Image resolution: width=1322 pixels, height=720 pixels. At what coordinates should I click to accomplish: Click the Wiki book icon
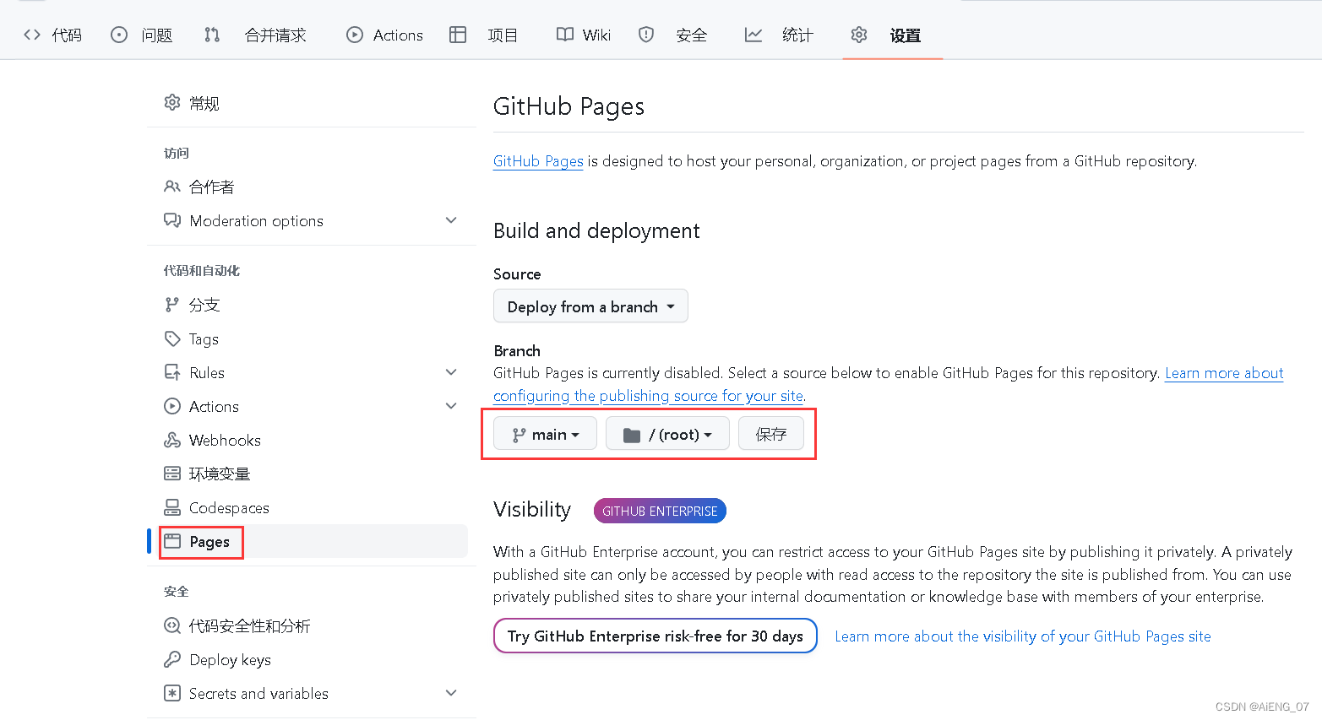coord(565,35)
